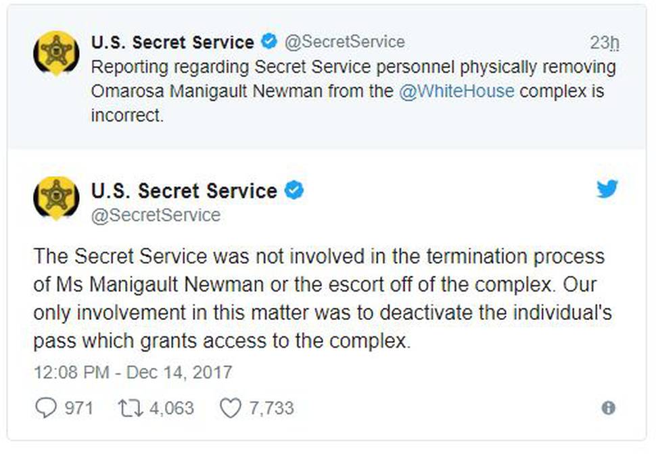This screenshot has height=459, width=656.
Task: Click the heart like icon
Action: [x=231, y=408]
